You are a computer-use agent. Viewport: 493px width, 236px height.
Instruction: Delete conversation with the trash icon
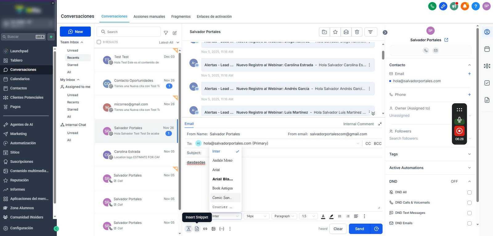[x=357, y=32]
